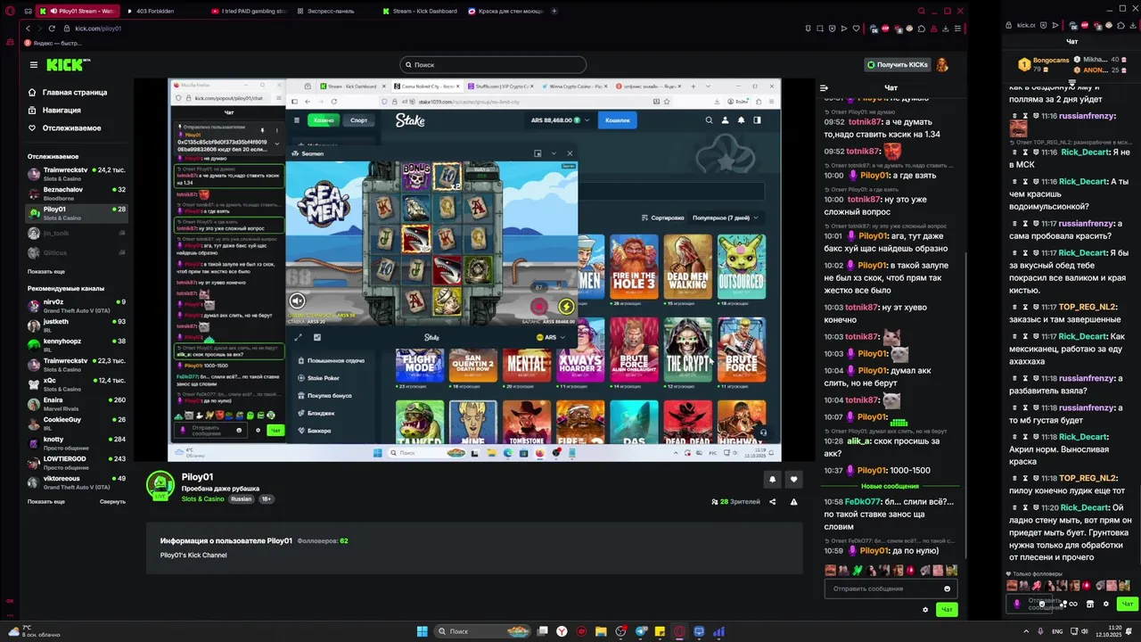Click the heart follow icon under stream
Image resolution: width=1141 pixels, height=642 pixels.
[793, 479]
